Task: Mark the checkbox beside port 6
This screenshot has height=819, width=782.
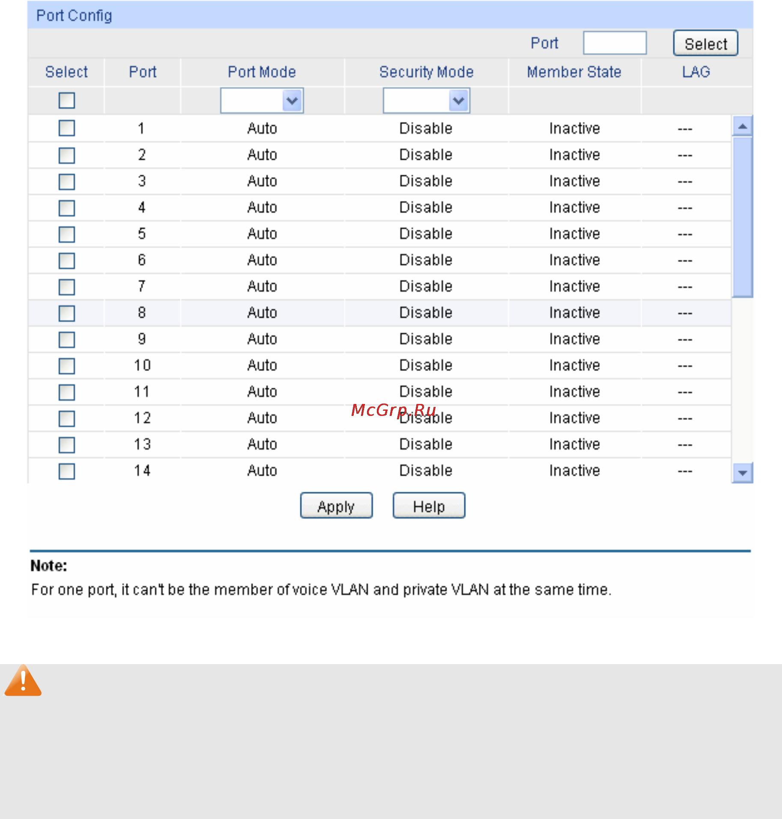Action: point(67,261)
